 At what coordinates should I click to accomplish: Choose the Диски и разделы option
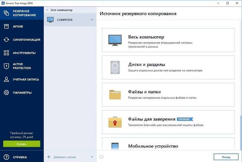point(168,68)
